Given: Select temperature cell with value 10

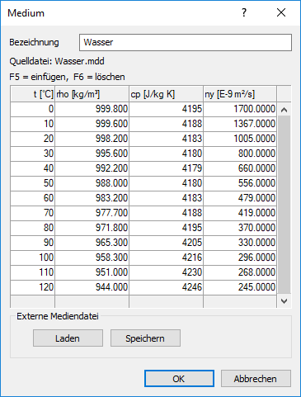Looking at the screenshot, I should (x=33, y=124).
